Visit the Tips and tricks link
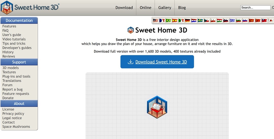Screen dimensions: 274x139 14,43
